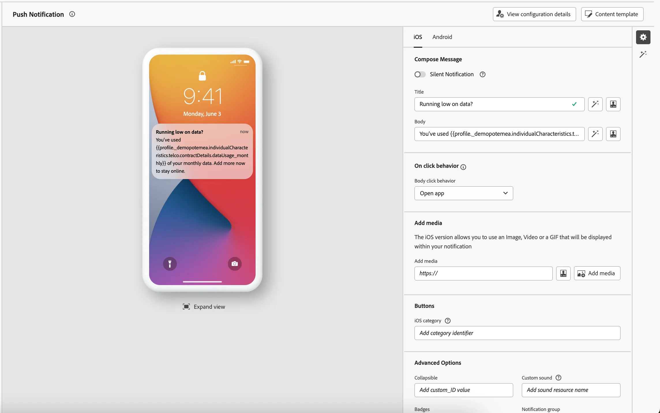Click the Expand view icon below phone
This screenshot has height=413, width=660.
[x=186, y=307]
